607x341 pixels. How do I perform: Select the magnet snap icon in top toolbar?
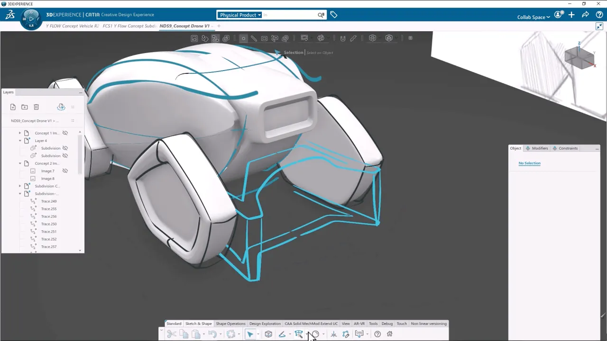click(342, 38)
